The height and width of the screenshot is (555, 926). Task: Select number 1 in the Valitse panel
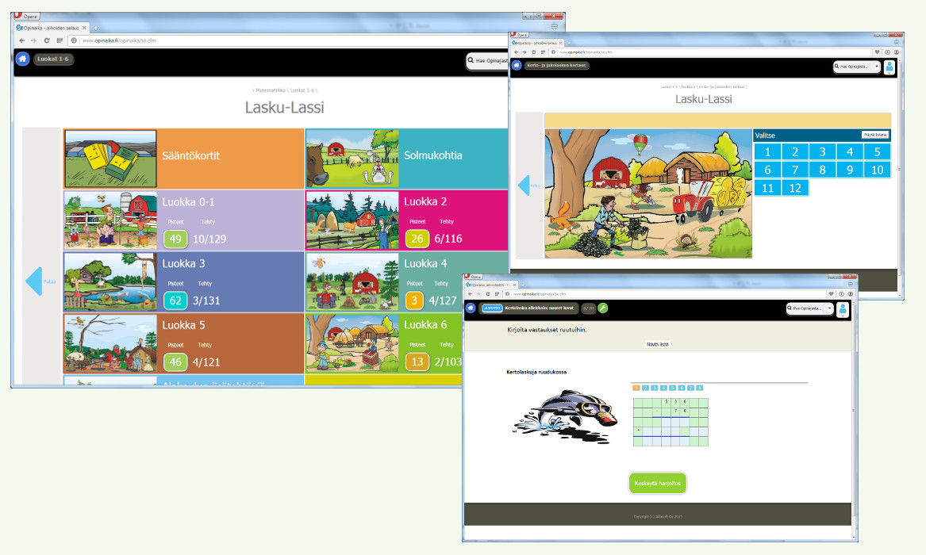click(x=767, y=152)
